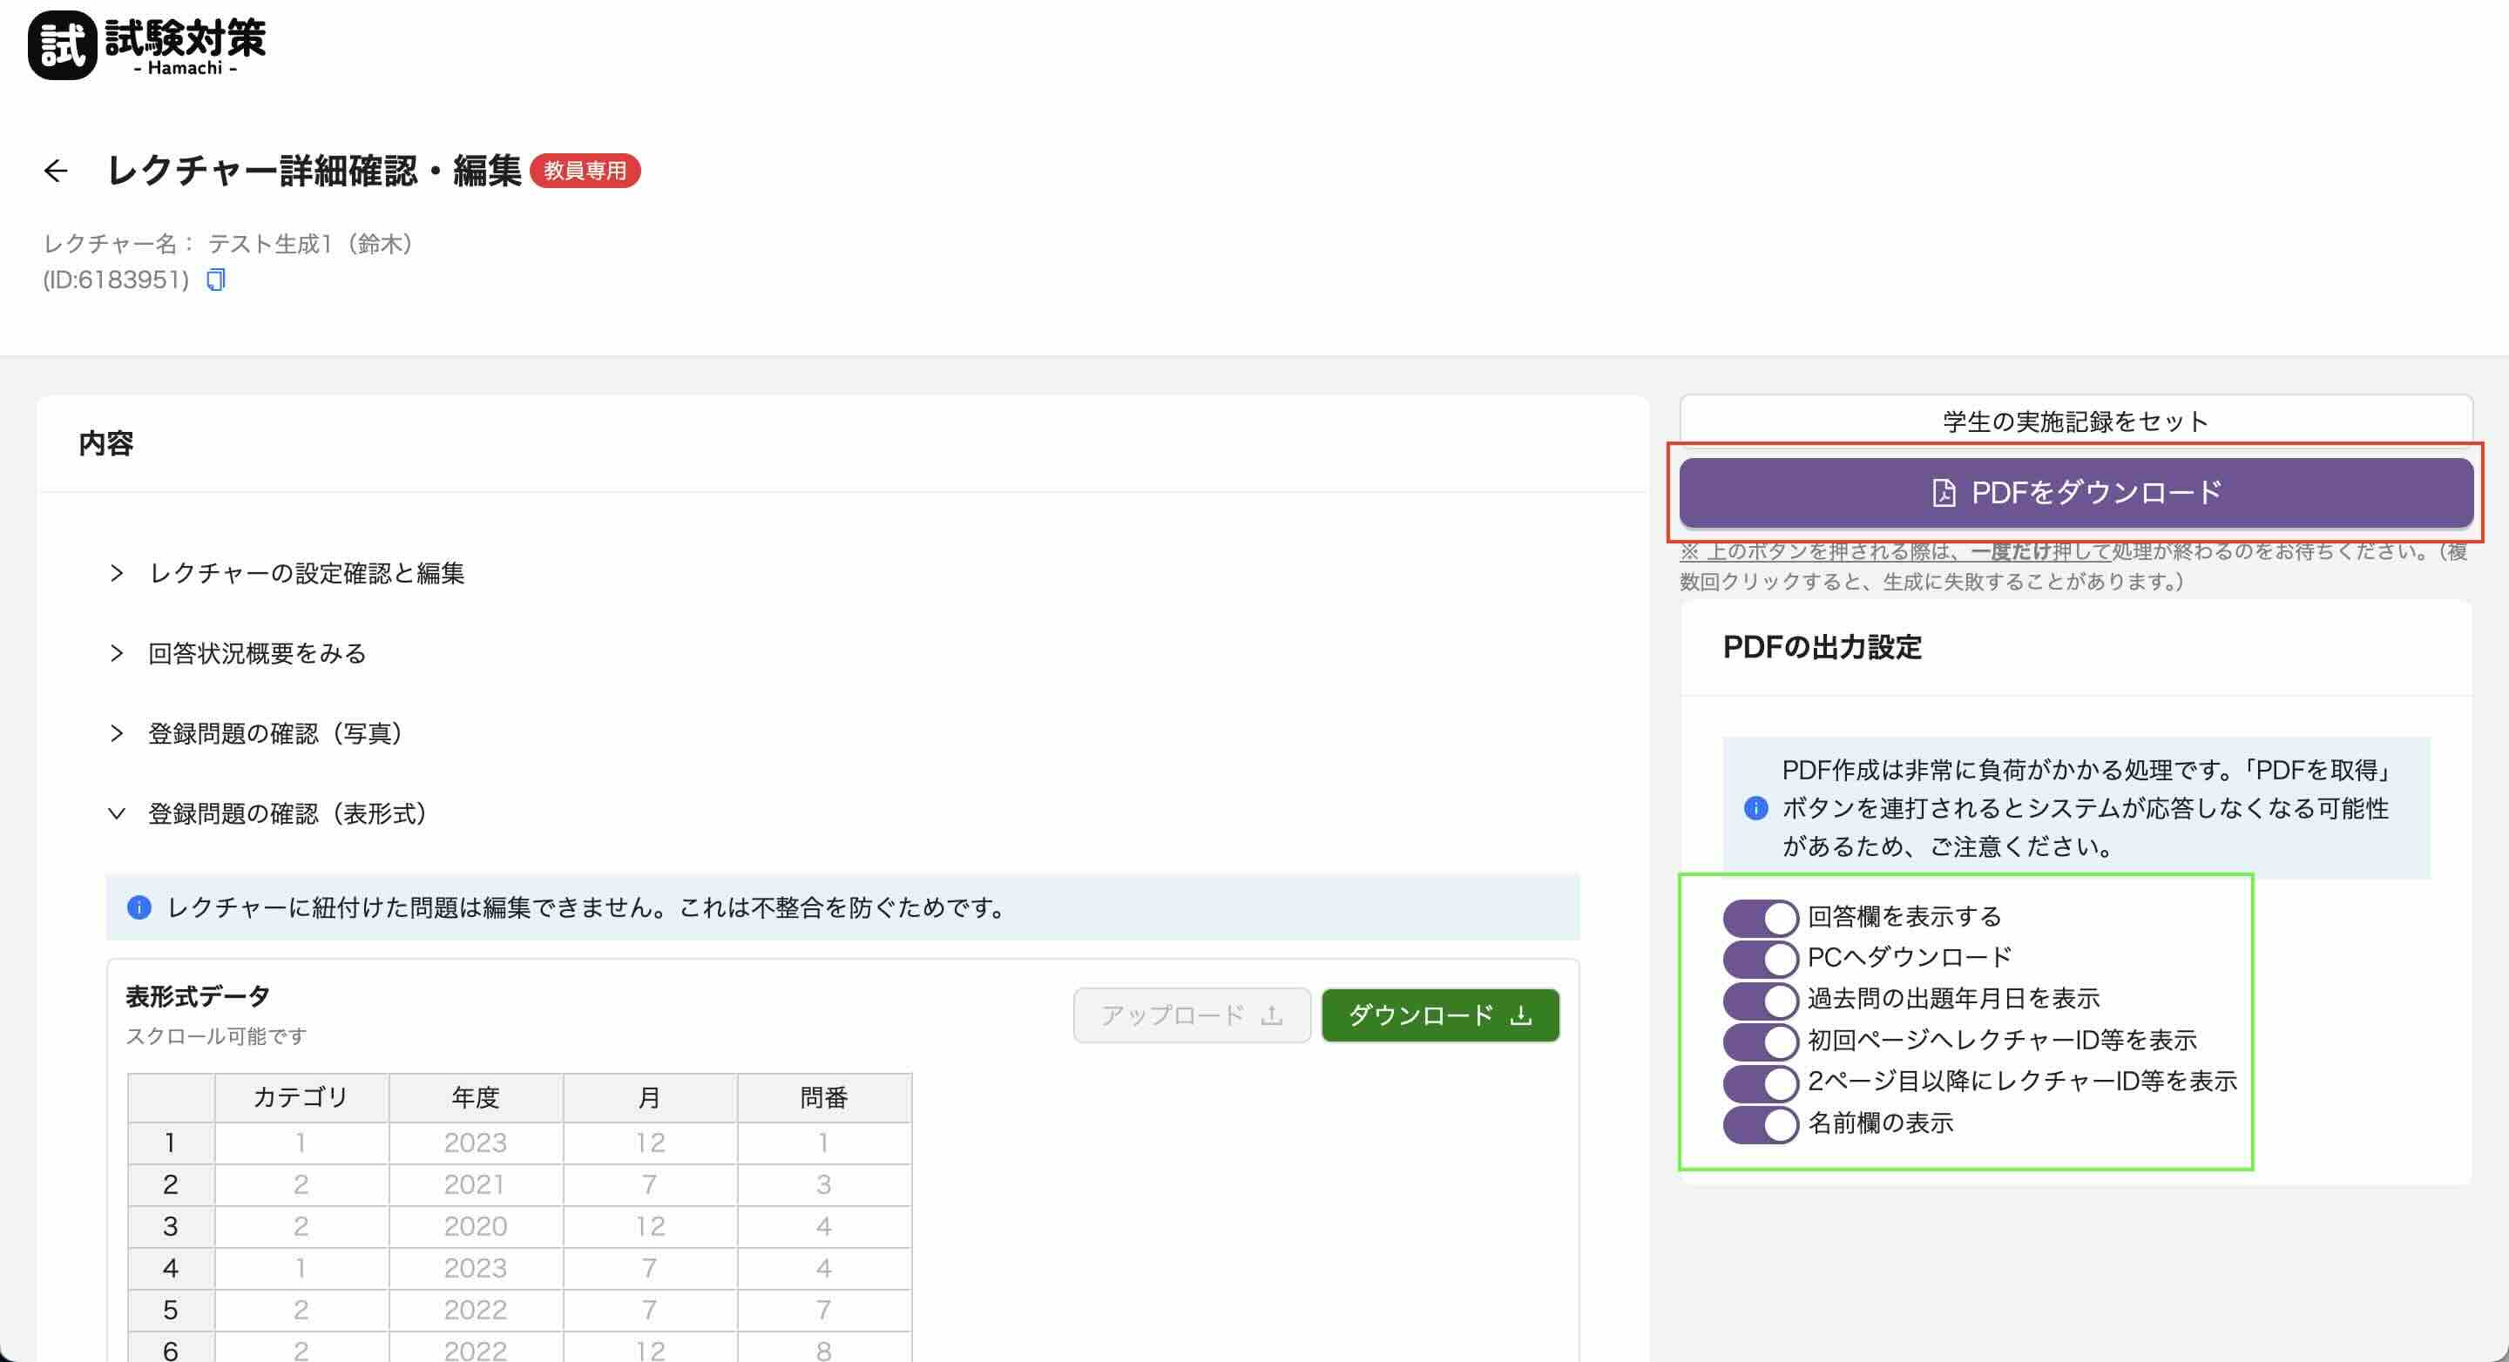The image size is (2509, 1362).
Task: Expand 登録問題の確認（写真） section
Action: pyautogui.click(x=274, y=733)
